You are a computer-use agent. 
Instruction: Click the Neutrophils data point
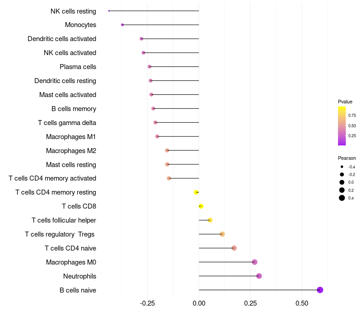pos(259,276)
